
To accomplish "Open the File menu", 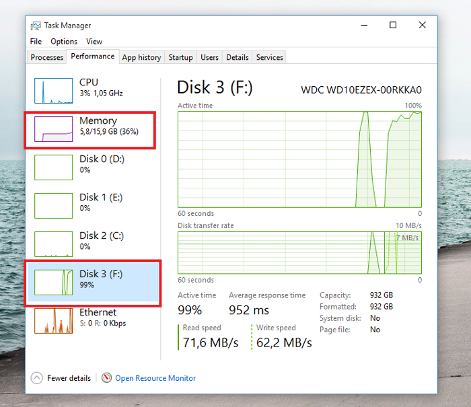I will coord(36,42).
